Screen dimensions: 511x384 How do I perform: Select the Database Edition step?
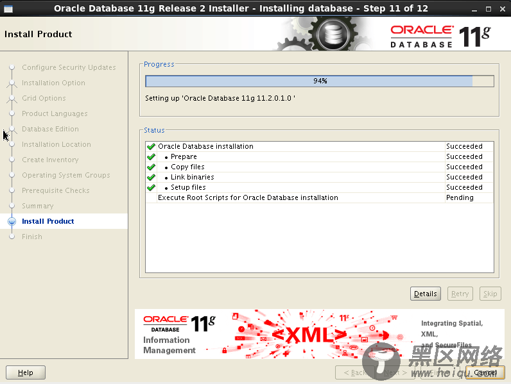(x=50, y=129)
